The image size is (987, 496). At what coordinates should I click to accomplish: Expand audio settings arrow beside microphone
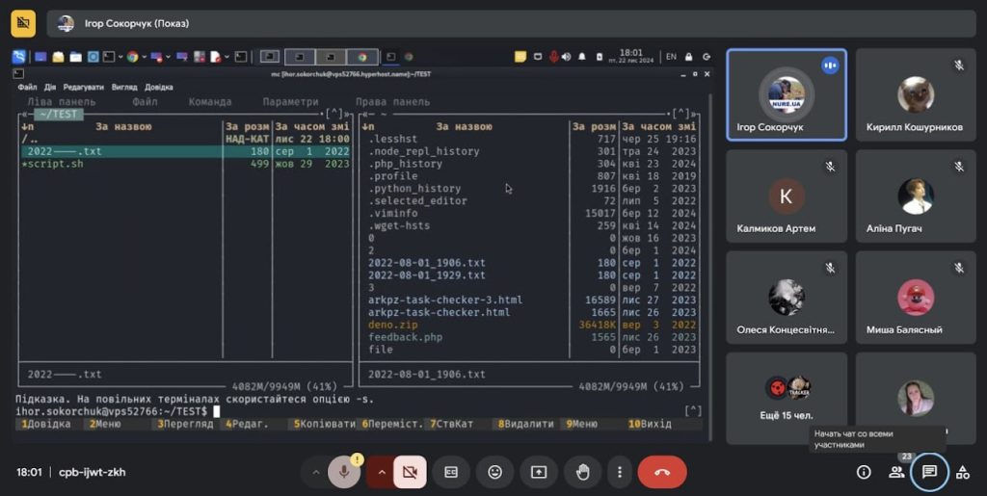[314, 472]
